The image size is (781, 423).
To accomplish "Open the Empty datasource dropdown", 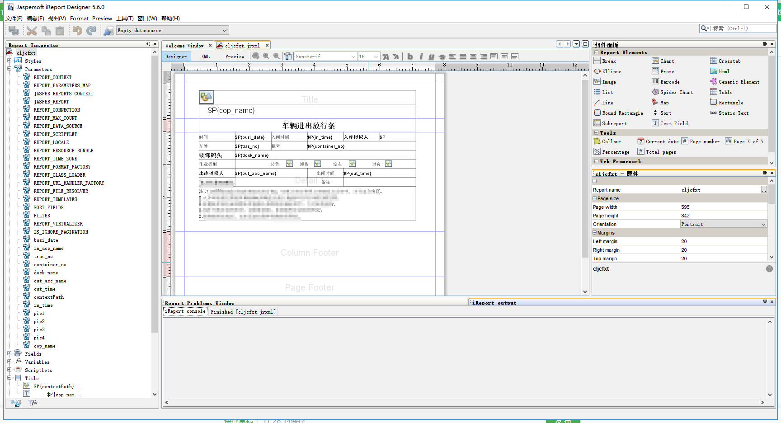I will 173,30.
